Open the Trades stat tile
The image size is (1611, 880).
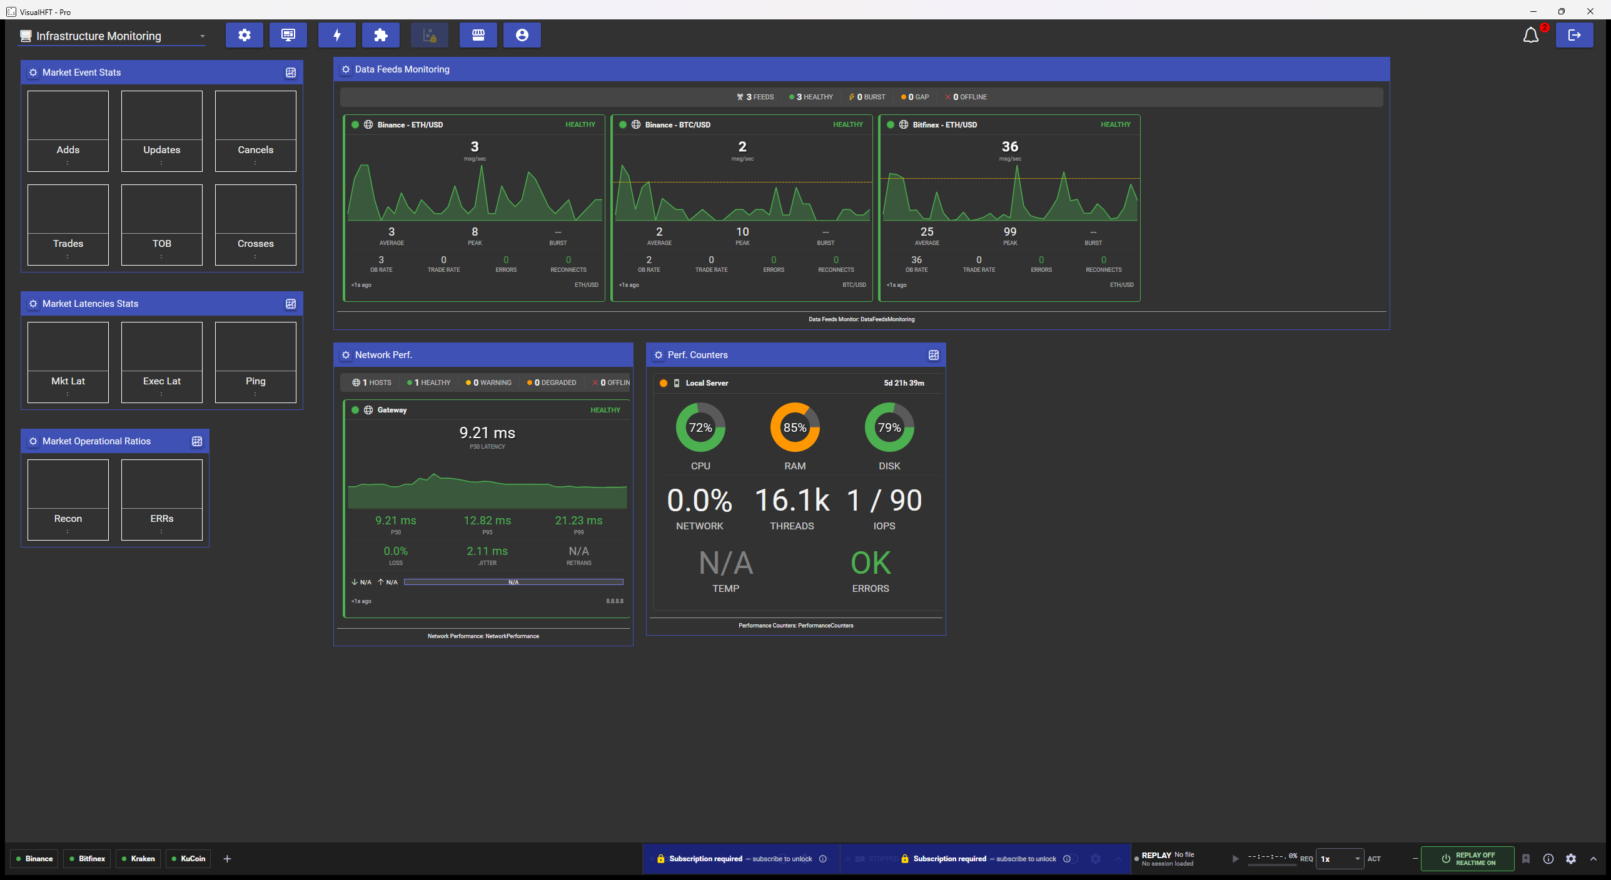(68, 225)
